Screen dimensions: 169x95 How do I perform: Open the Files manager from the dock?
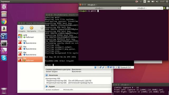(x=4, y=14)
